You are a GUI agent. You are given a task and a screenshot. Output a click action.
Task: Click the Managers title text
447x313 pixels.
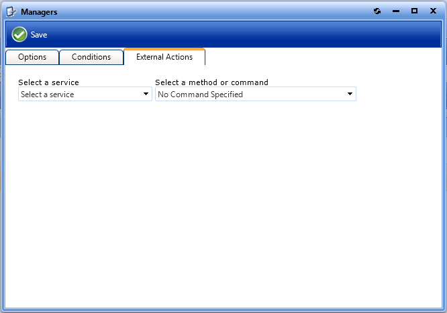click(39, 11)
